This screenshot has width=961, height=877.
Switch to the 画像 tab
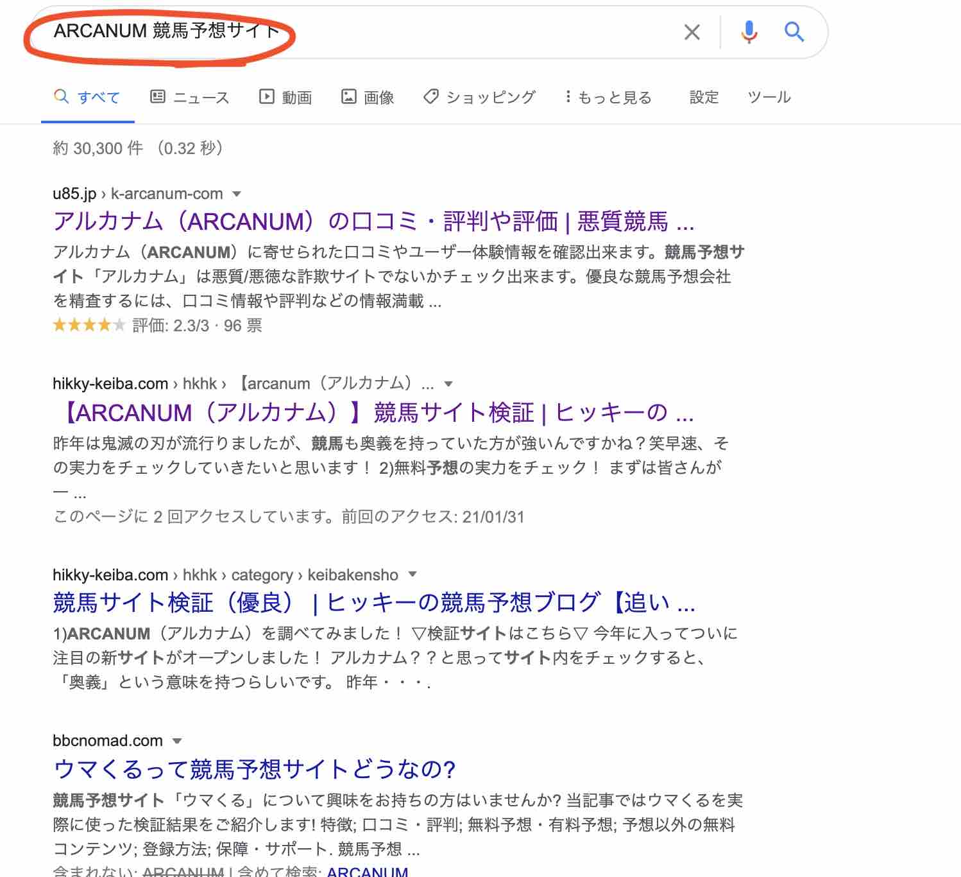click(367, 98)
